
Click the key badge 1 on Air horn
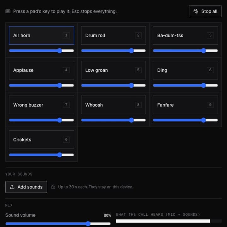[66, 35]
